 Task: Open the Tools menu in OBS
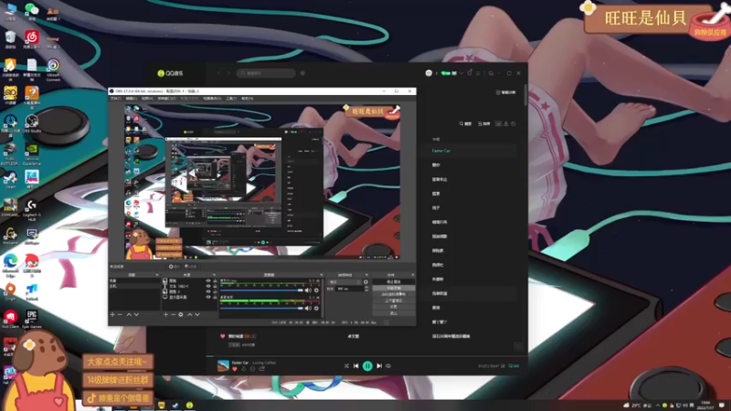click(x=231, y=99)
